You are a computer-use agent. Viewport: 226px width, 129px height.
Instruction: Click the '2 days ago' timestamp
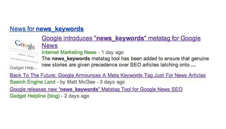[77, 96]
